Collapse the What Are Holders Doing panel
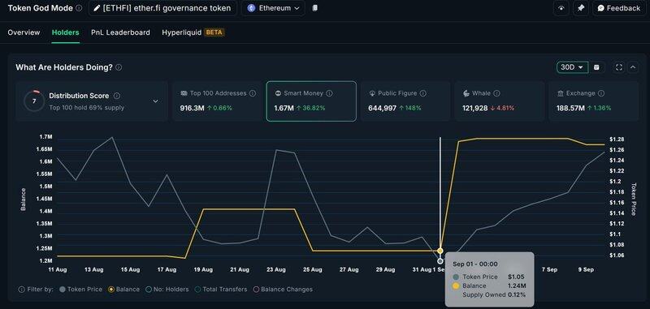This screenshot has height=309, width=650. pyautogui.click(x=633, y=67)
